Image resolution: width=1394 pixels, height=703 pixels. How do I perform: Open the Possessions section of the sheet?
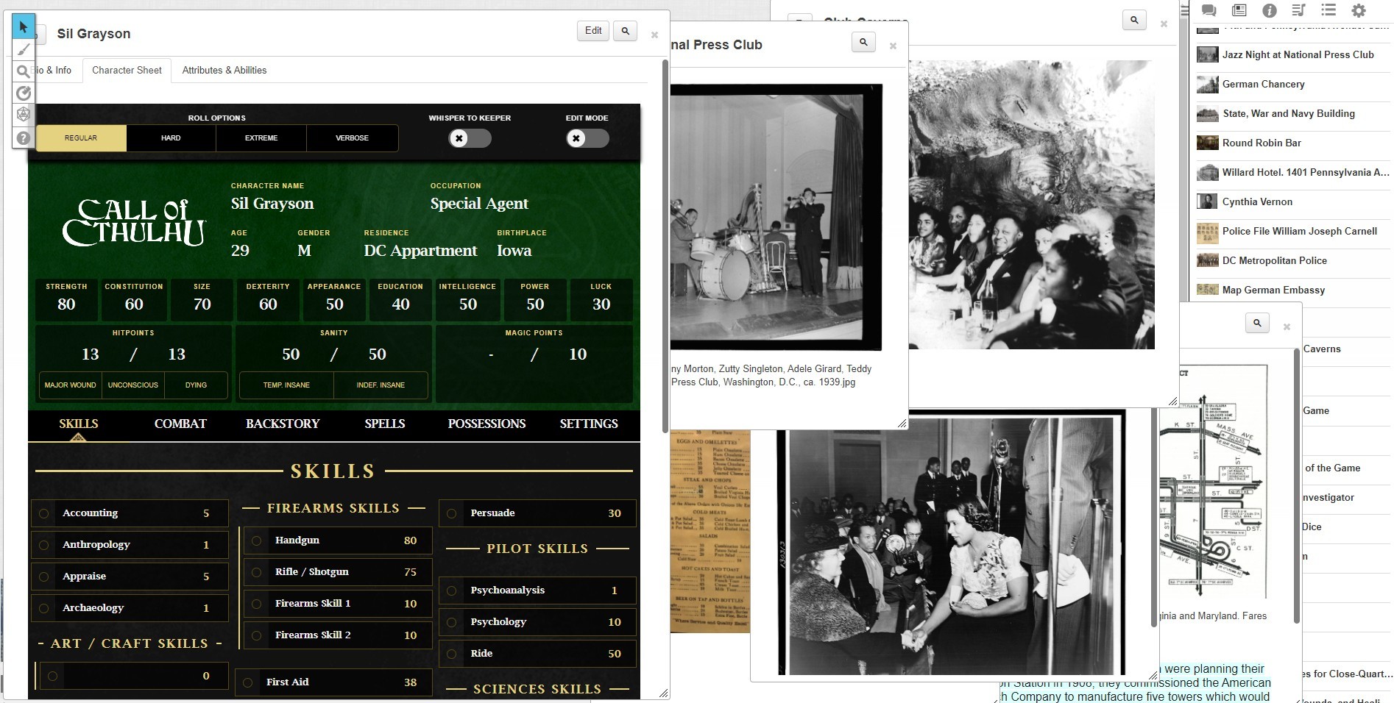click(487, 424)
